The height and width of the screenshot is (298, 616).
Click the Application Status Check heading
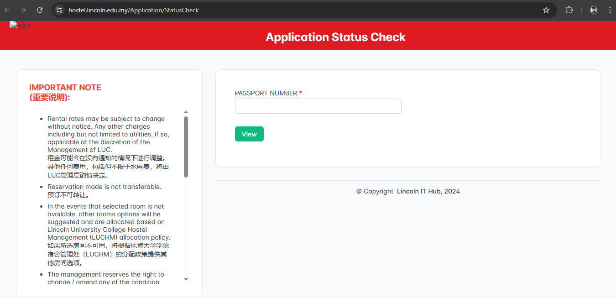point(335,37)
